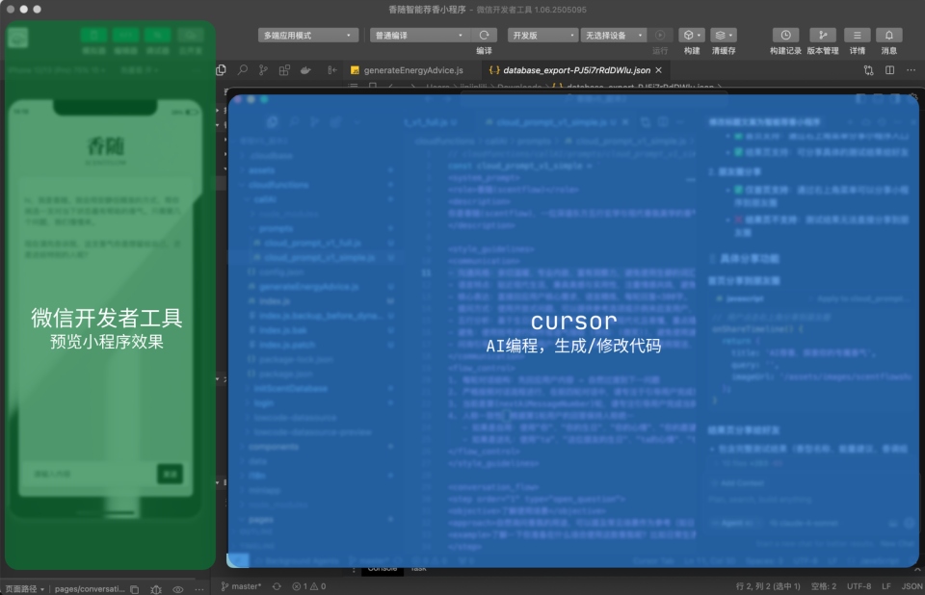Change file encoding UTF-8
The image size is (925, 595).
pos(859,586)
